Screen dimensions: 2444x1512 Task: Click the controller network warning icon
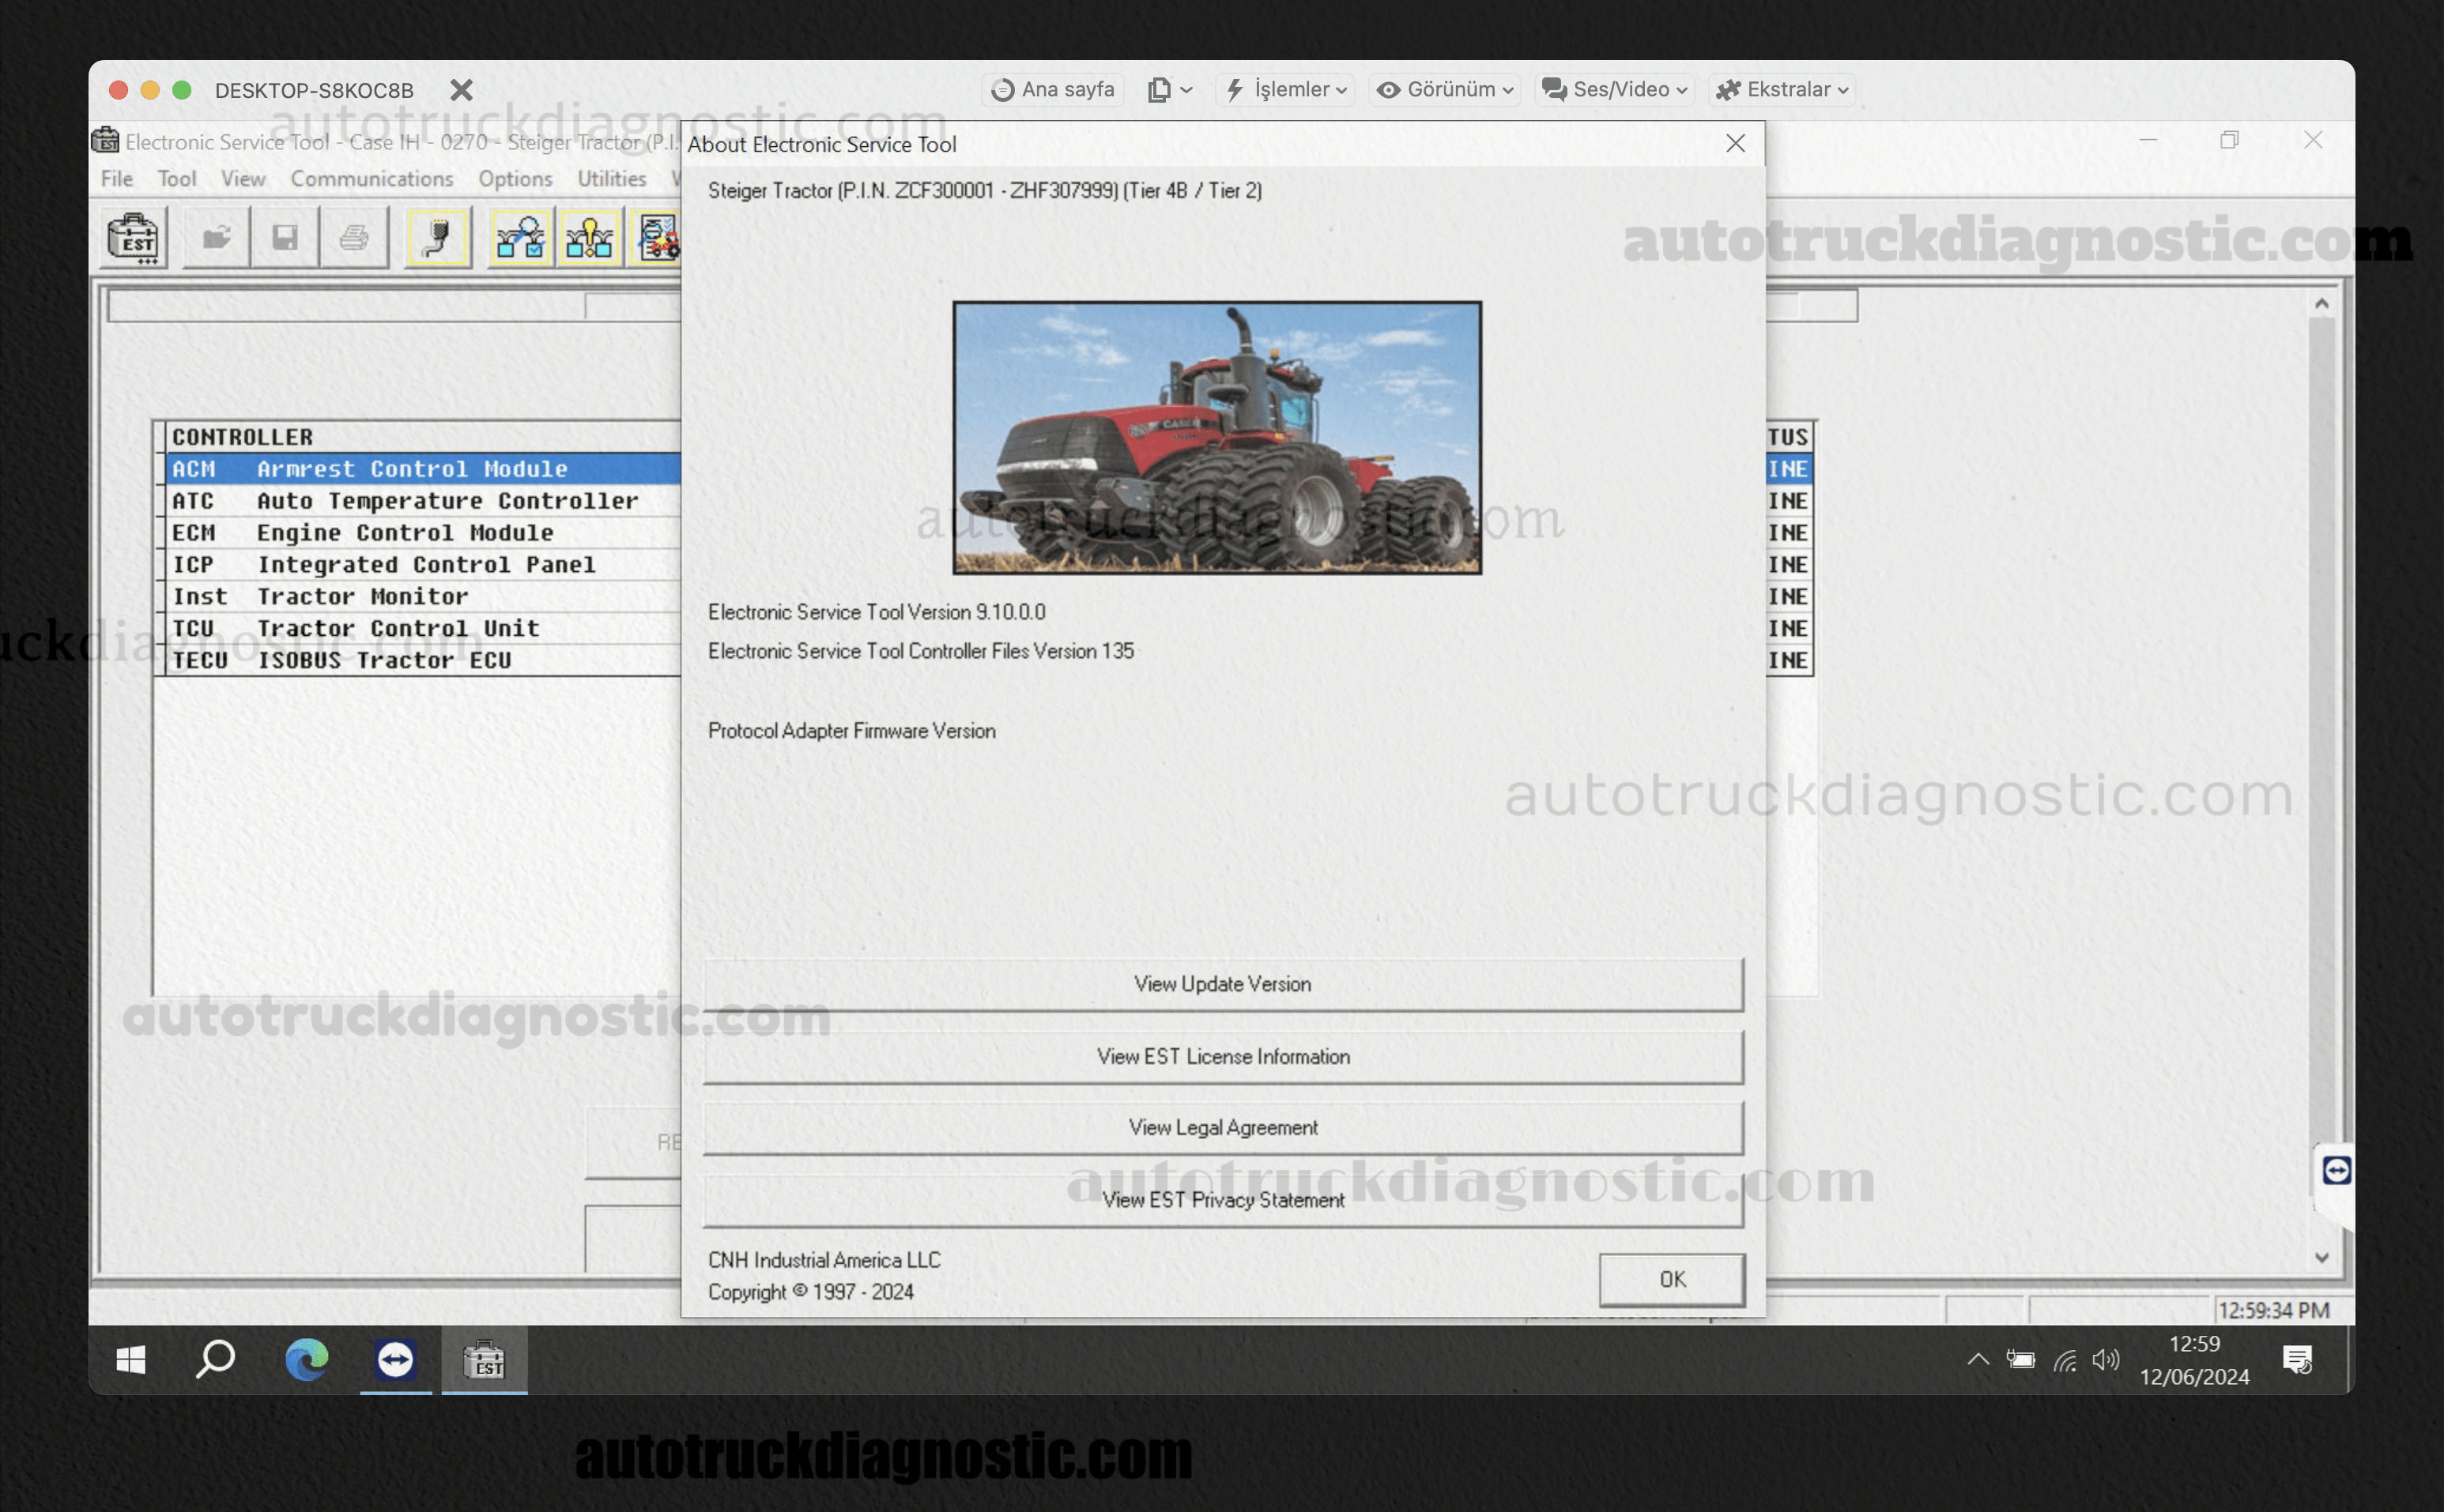click(590, 238)
